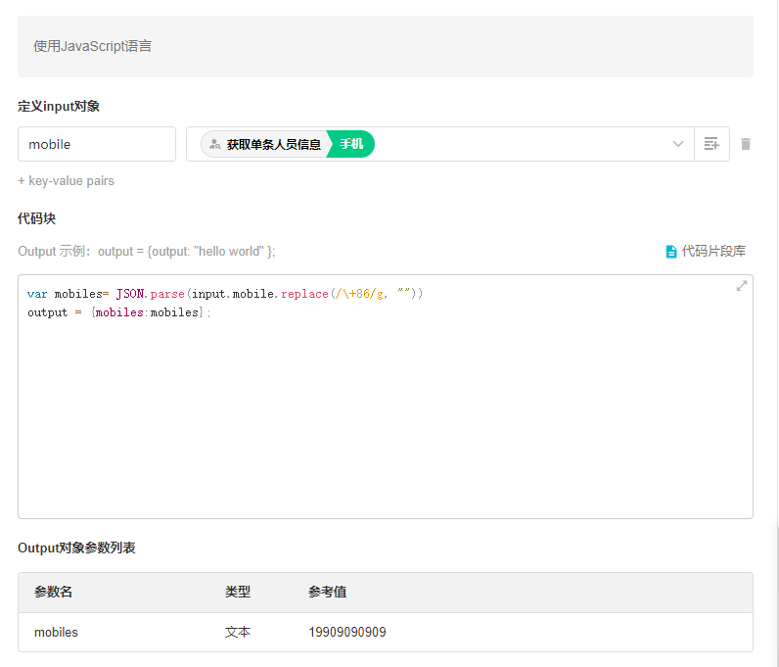Click the add-field list icon beside the dropdown
The width and height of the screenshot is (779, 667).
pos(711,144)
